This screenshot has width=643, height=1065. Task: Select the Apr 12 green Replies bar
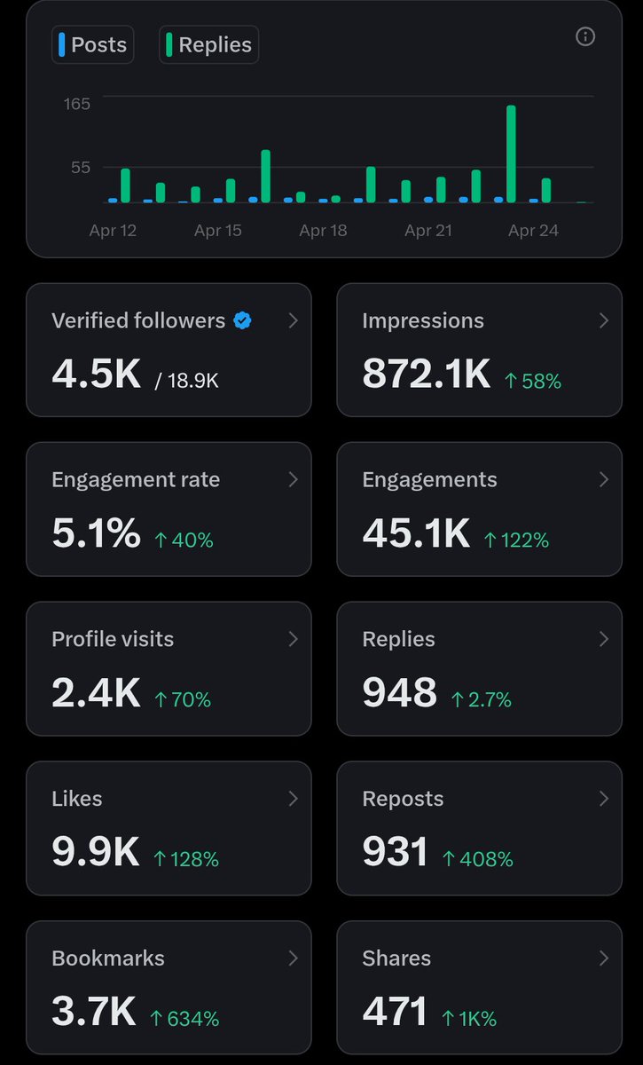125,185
